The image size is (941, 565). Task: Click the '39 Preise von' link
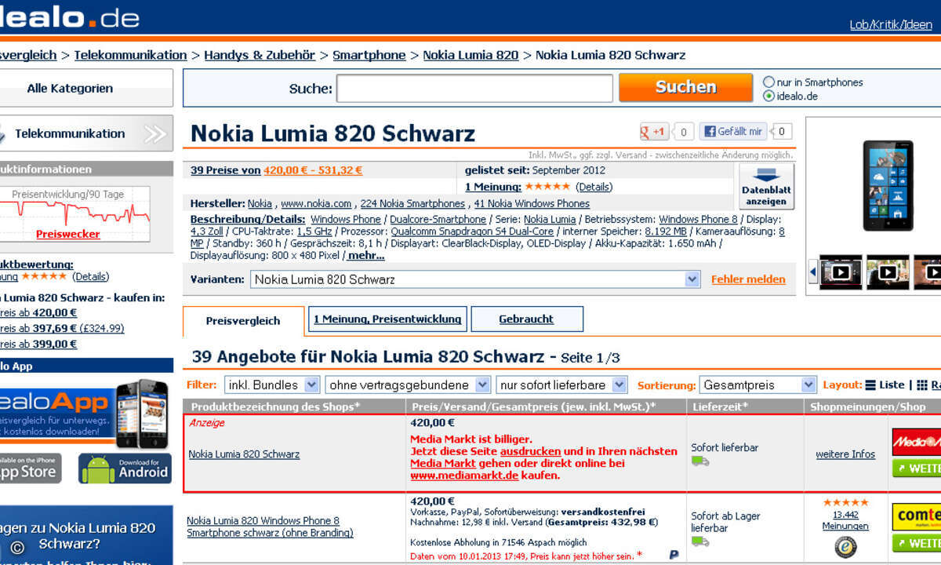pyautogui.click(x=226, y=169)
